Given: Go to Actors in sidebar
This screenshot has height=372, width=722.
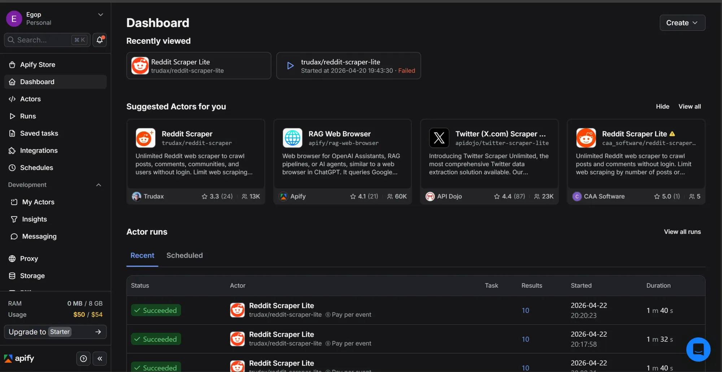Looking at the screenshot, I should [55, 99].
